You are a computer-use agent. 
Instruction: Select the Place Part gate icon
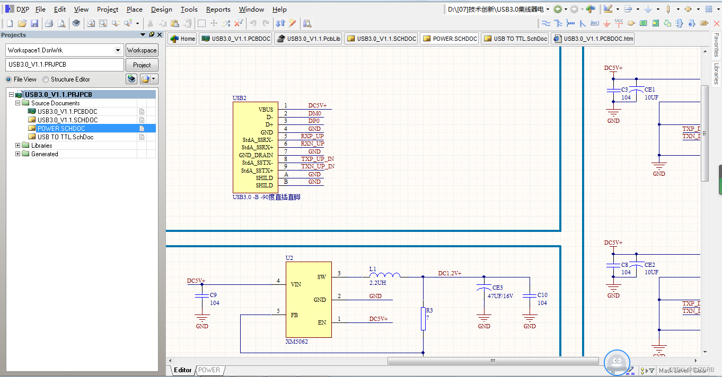coord(631,23)
